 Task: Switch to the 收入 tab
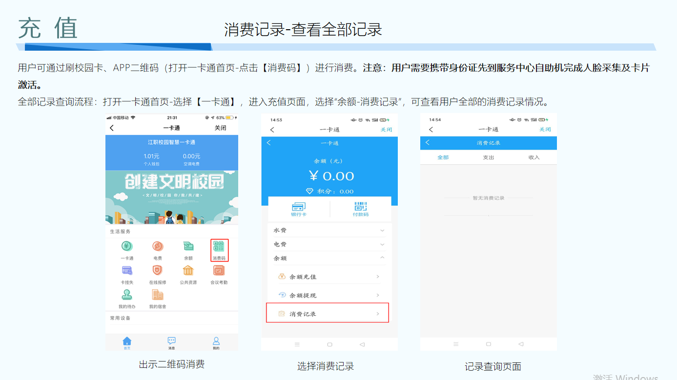(534, 157)
